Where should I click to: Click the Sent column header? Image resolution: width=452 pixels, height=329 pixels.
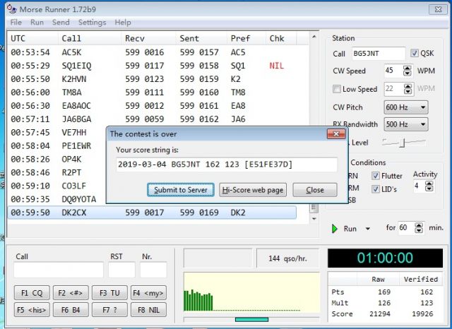pyautogui.click(x=202, y=38)
